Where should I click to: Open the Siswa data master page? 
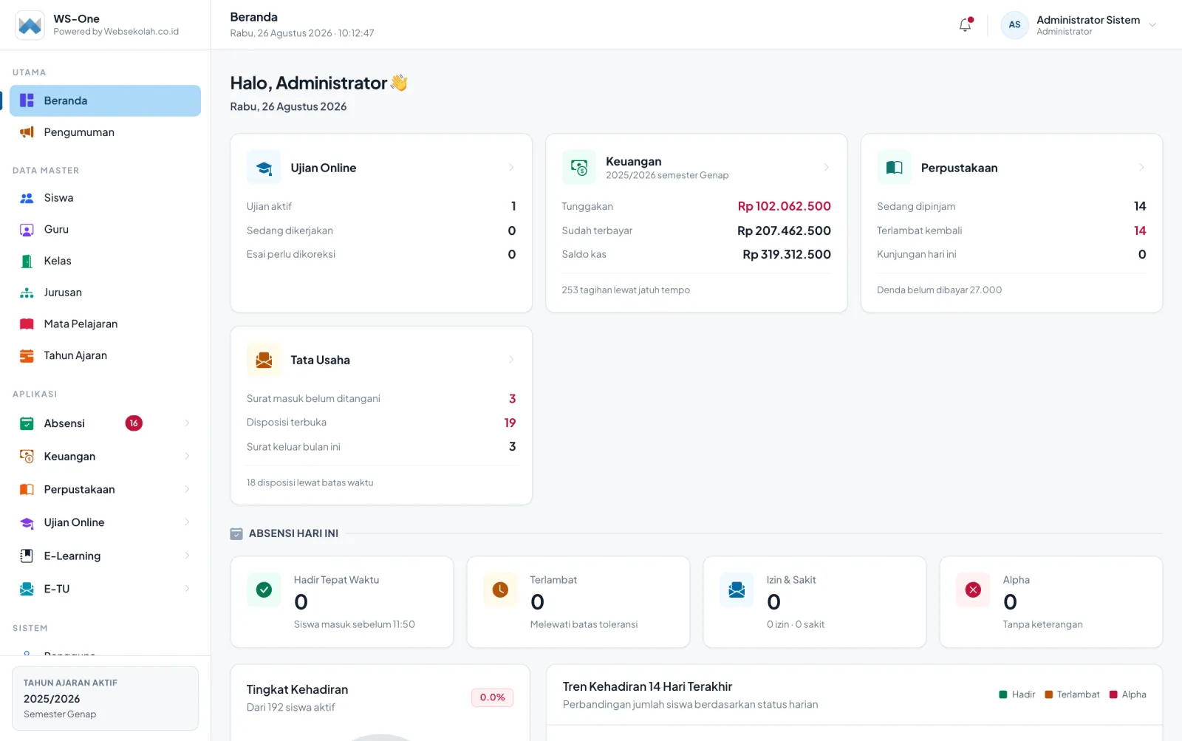tap(105, 198)
